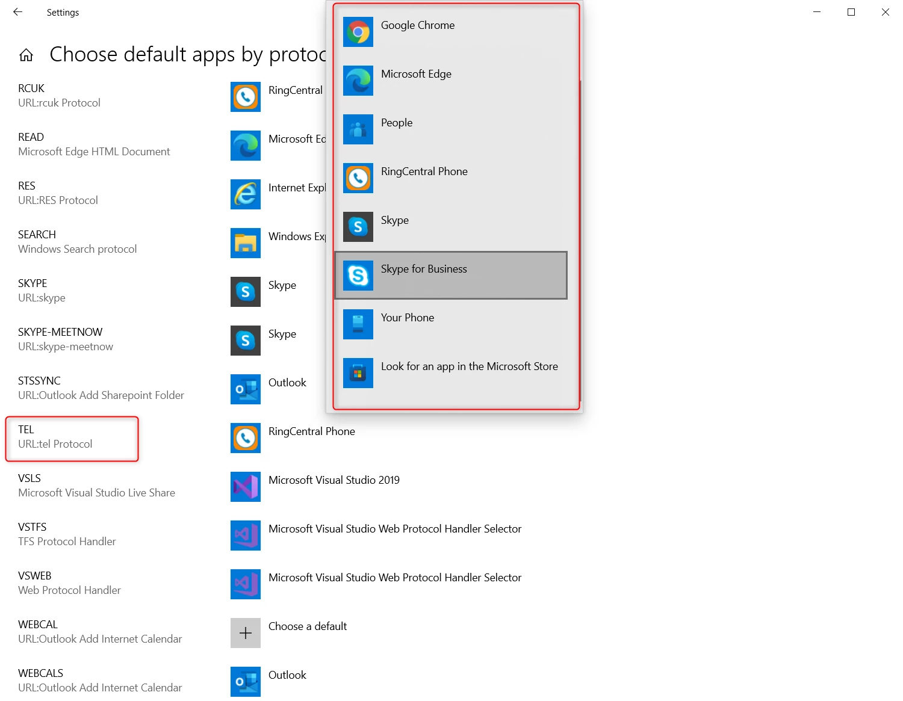The image size is (903, 701).
Task: Select Your Phone in the app popup
Action: (x=451, y=324)
